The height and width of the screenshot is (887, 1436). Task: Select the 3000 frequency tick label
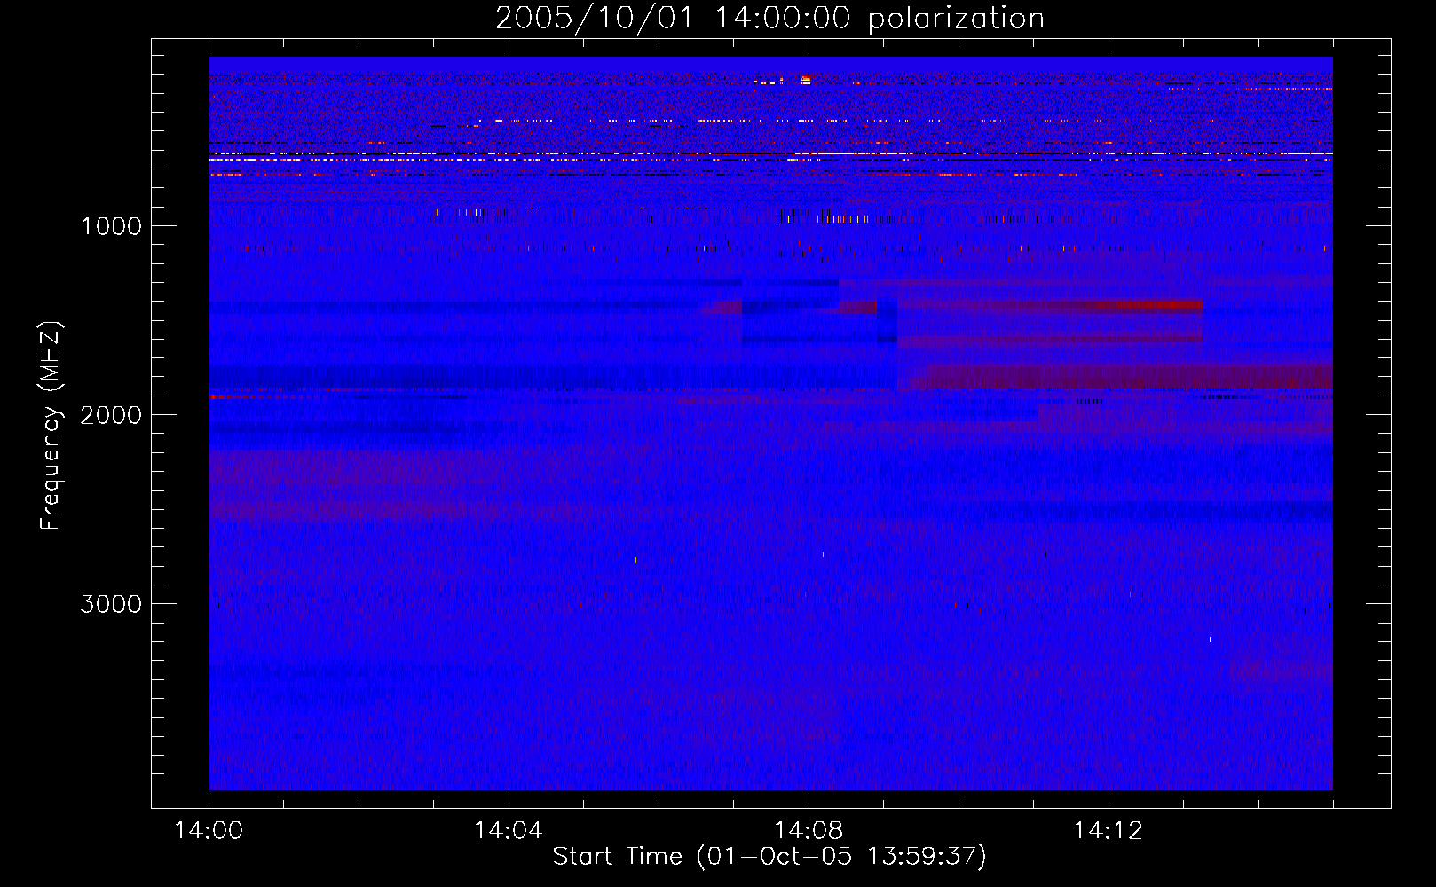(111, 604)
